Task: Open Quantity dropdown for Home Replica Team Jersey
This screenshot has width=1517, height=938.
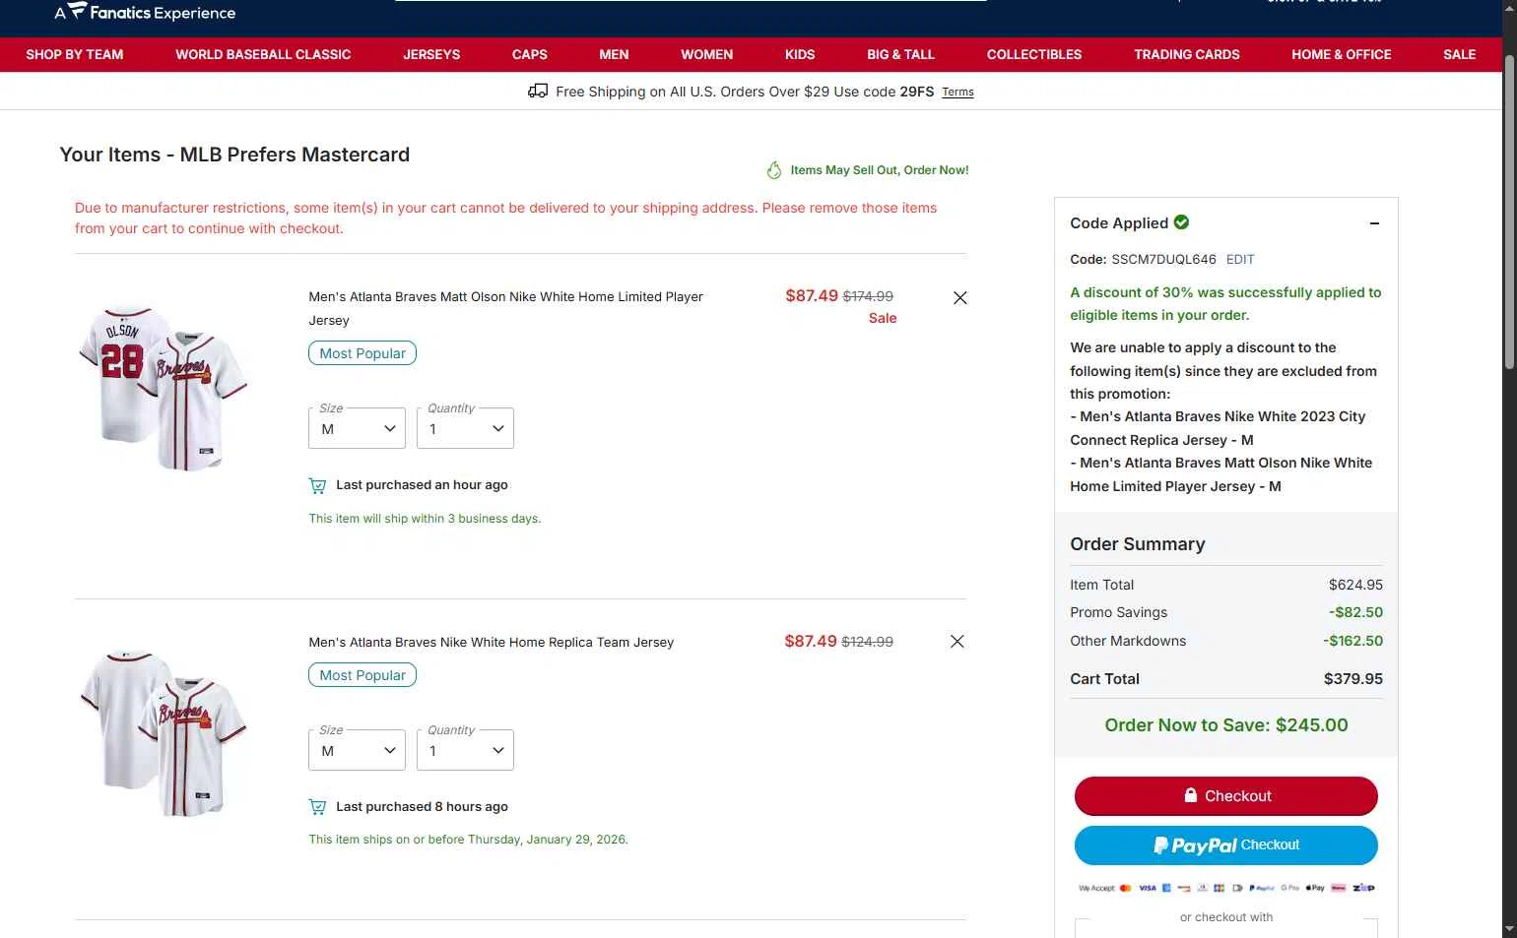Action: click(465, 750)
